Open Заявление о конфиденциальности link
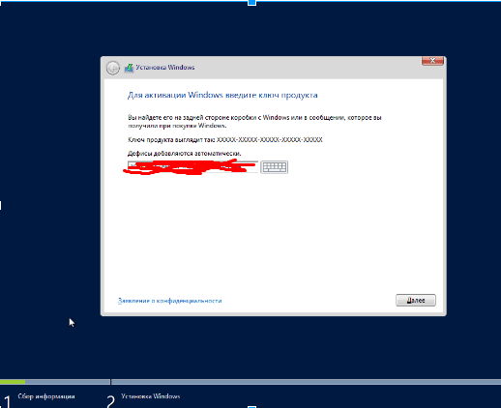The height and width of the screenshot is (408, 501). (170, 301)
